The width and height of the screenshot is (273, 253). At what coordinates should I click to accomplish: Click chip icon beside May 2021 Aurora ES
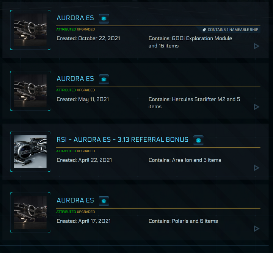tap(104, 79)
